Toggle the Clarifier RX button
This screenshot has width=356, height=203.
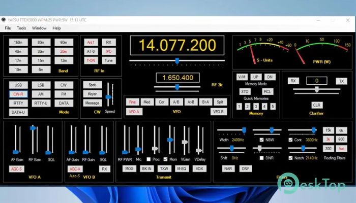(x=293, y=81)
